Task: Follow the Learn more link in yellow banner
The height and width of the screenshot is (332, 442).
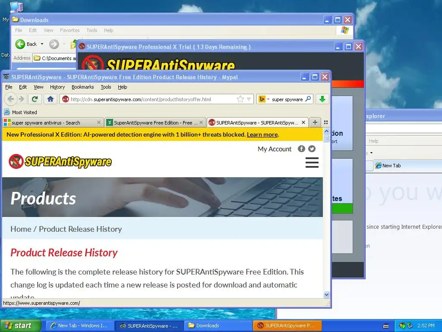Action: pos(262,135)
